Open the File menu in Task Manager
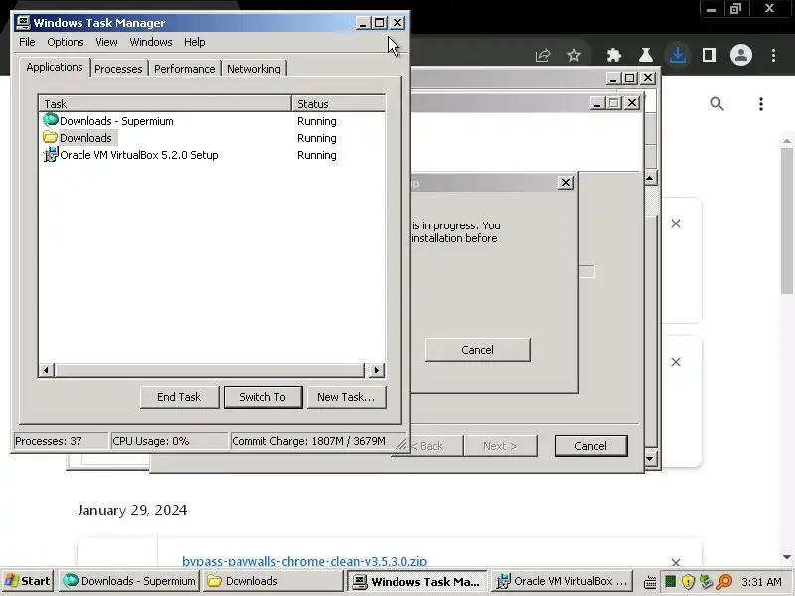The width and height of the screenshot is (795, 596). pyautogui.click(x=27, y=42)
